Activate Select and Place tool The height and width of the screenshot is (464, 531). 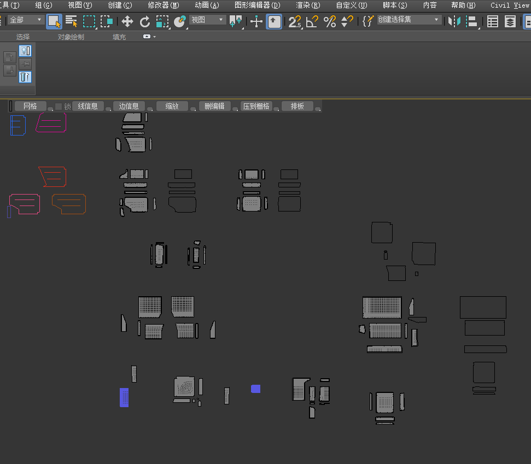pos(179,22)
